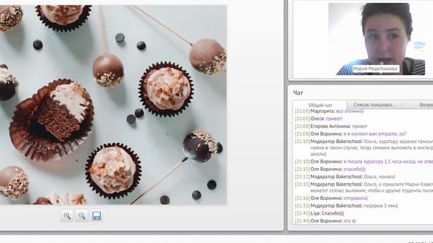
Task: Click Liya's message 'Спасибо)))'
Action: [319, 213]
